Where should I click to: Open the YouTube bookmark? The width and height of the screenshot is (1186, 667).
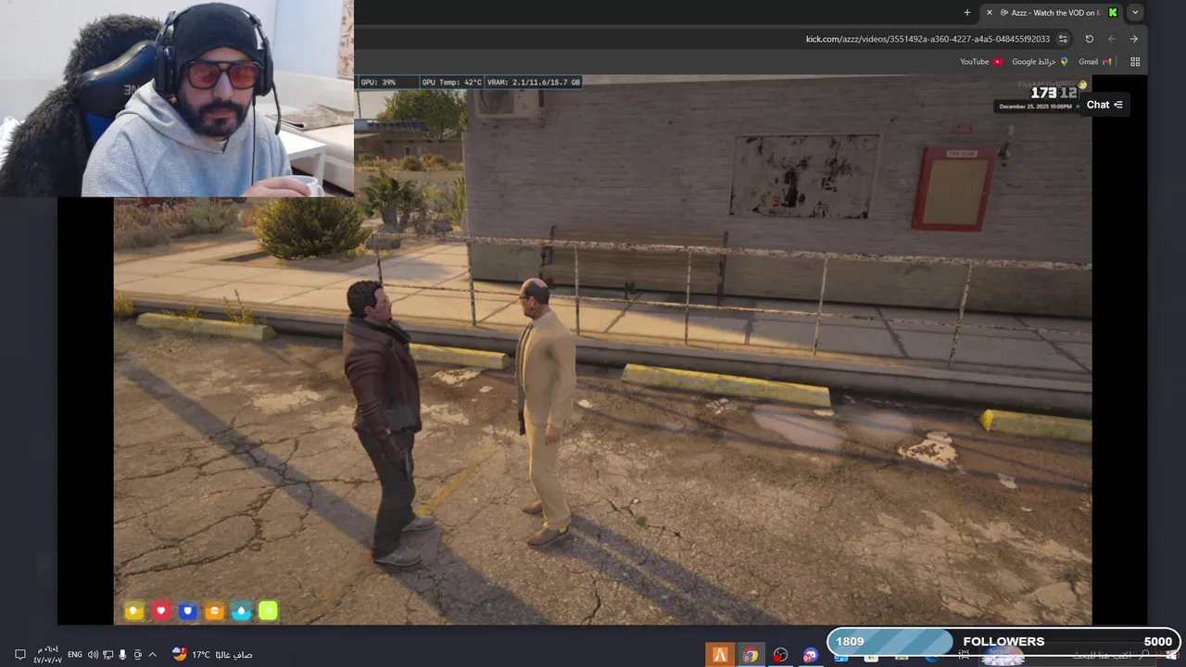[981, 62]
